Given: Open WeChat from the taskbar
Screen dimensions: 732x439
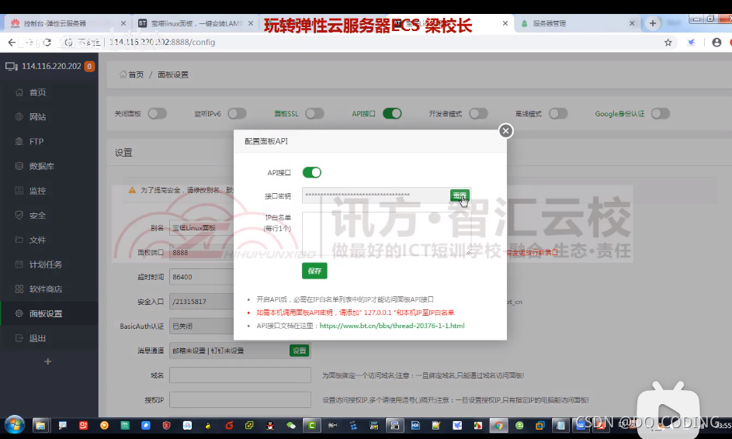Looking at the screenshot, I should tap(291, 426).
